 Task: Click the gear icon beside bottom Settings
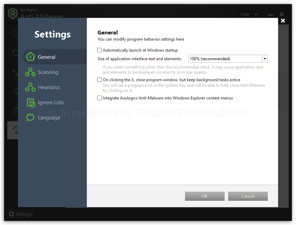(11, 214)
